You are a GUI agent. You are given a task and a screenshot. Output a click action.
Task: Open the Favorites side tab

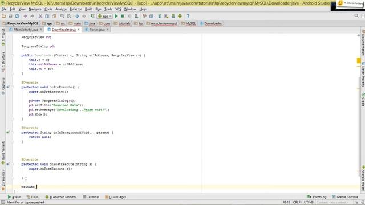[3, 180]
